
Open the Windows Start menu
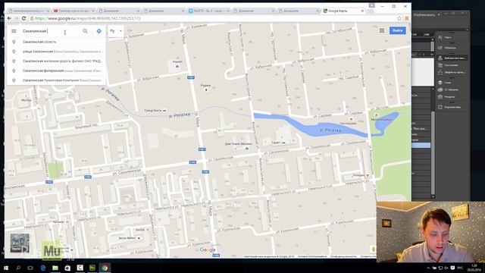tap(5, 268)
